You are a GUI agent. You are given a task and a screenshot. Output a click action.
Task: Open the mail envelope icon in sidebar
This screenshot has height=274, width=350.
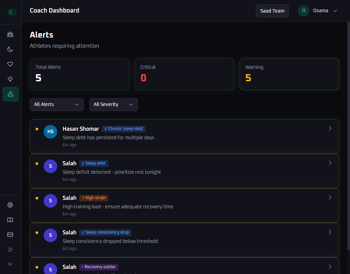[x=10, y=235]
